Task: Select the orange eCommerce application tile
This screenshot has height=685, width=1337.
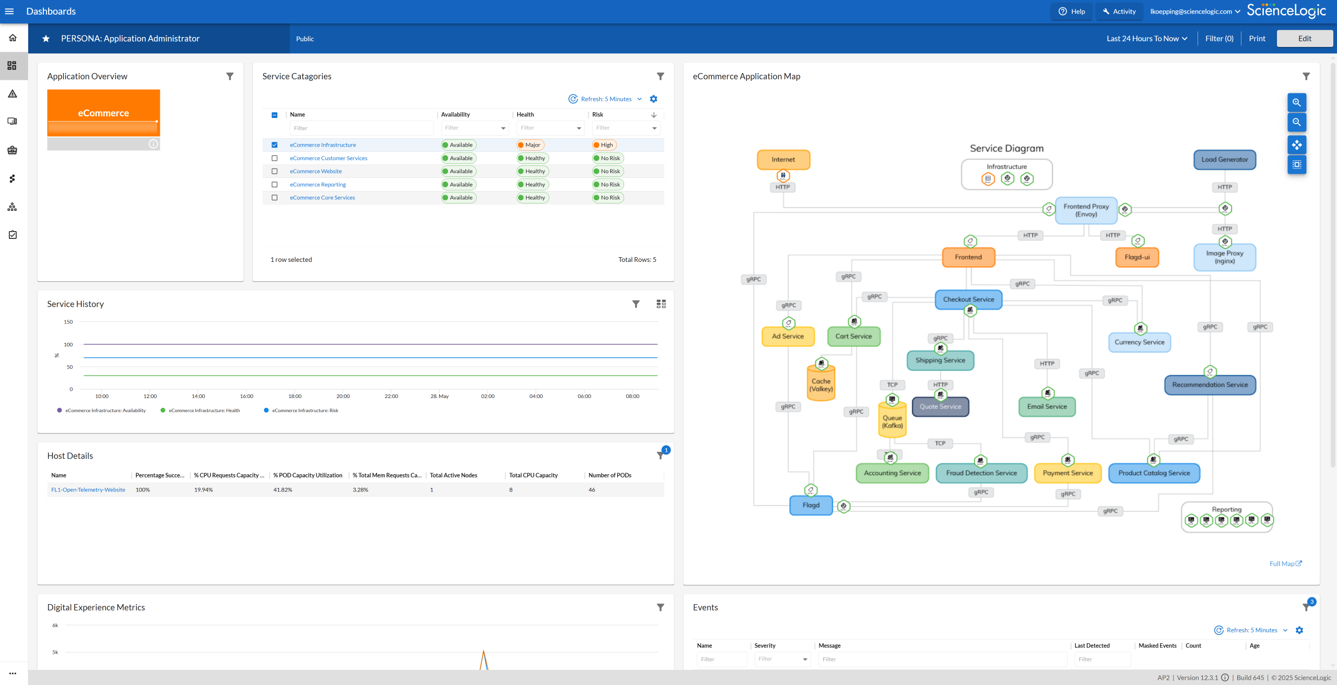Action: pyautogui.click(x=103, y=113)
